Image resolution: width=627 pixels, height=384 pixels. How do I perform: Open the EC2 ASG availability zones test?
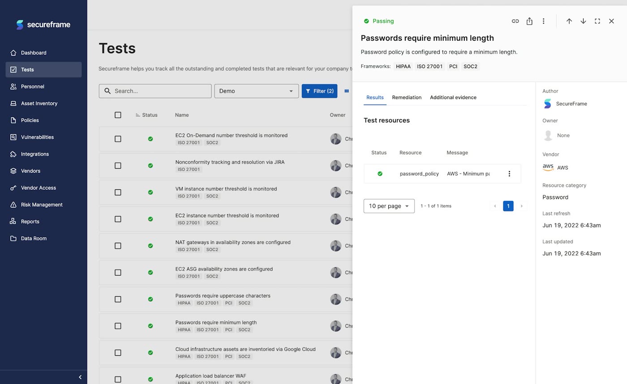click(x=224, y=269)
